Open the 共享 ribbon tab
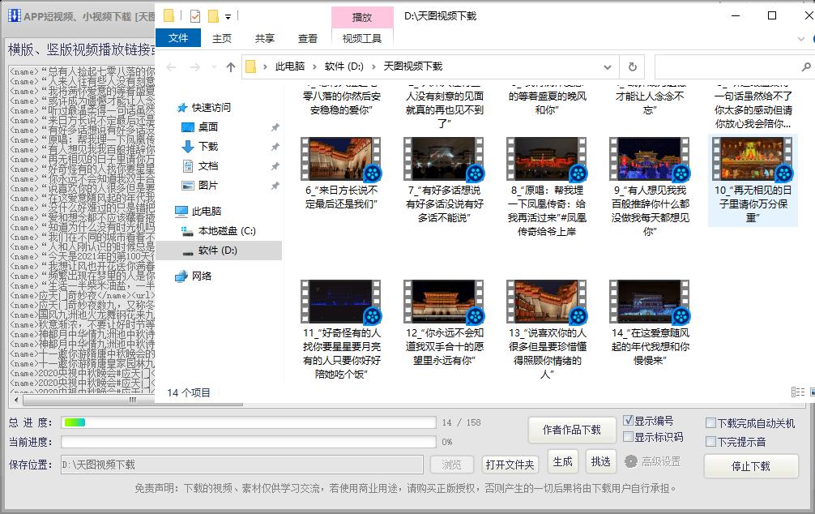This screenshot has width=815, height=514. click(x=265, y=38)
